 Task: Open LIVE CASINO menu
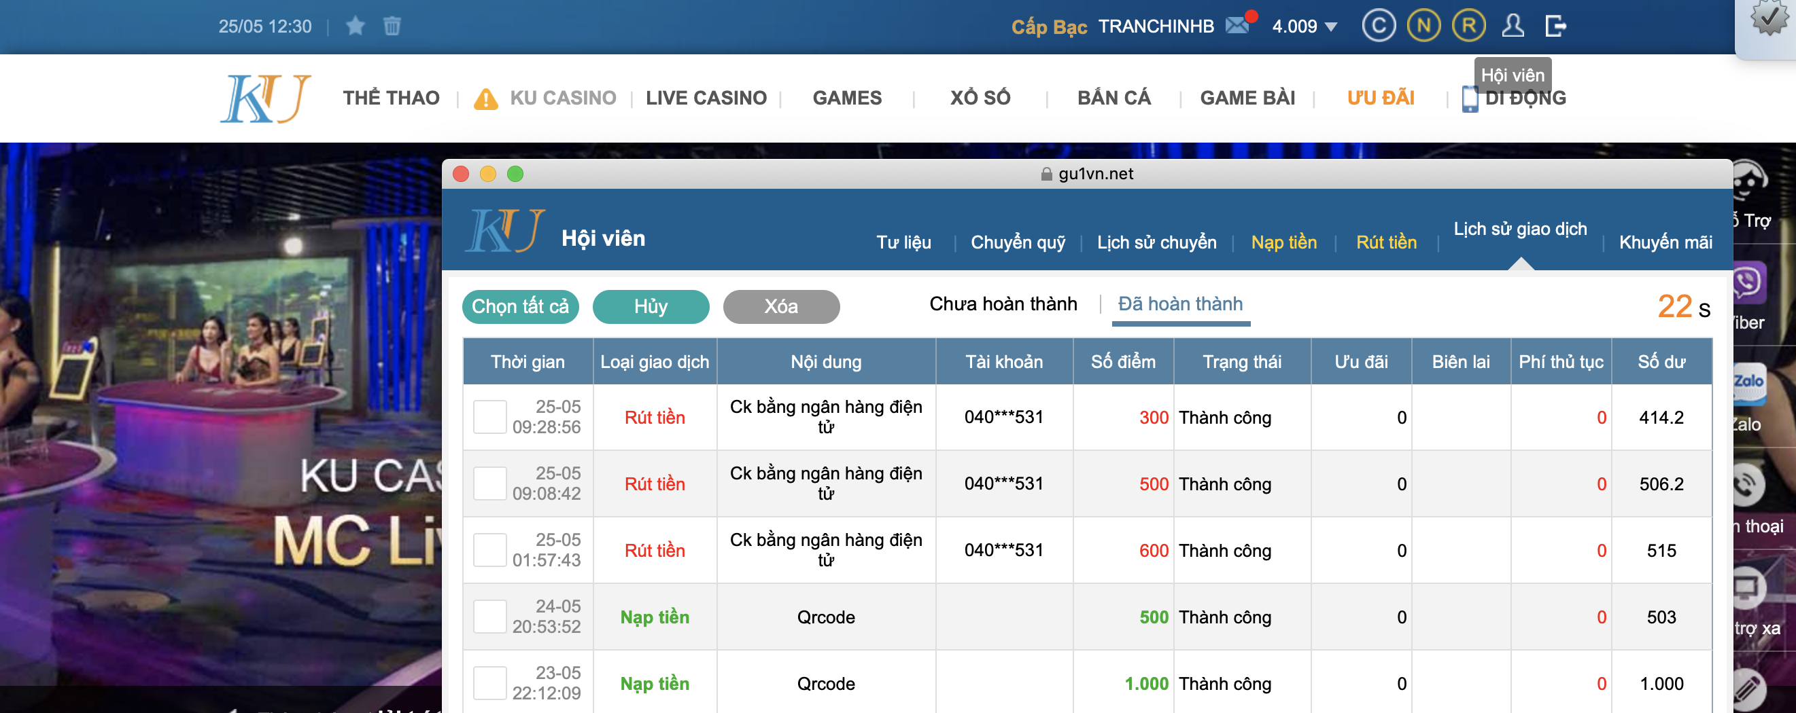[706, 98]
